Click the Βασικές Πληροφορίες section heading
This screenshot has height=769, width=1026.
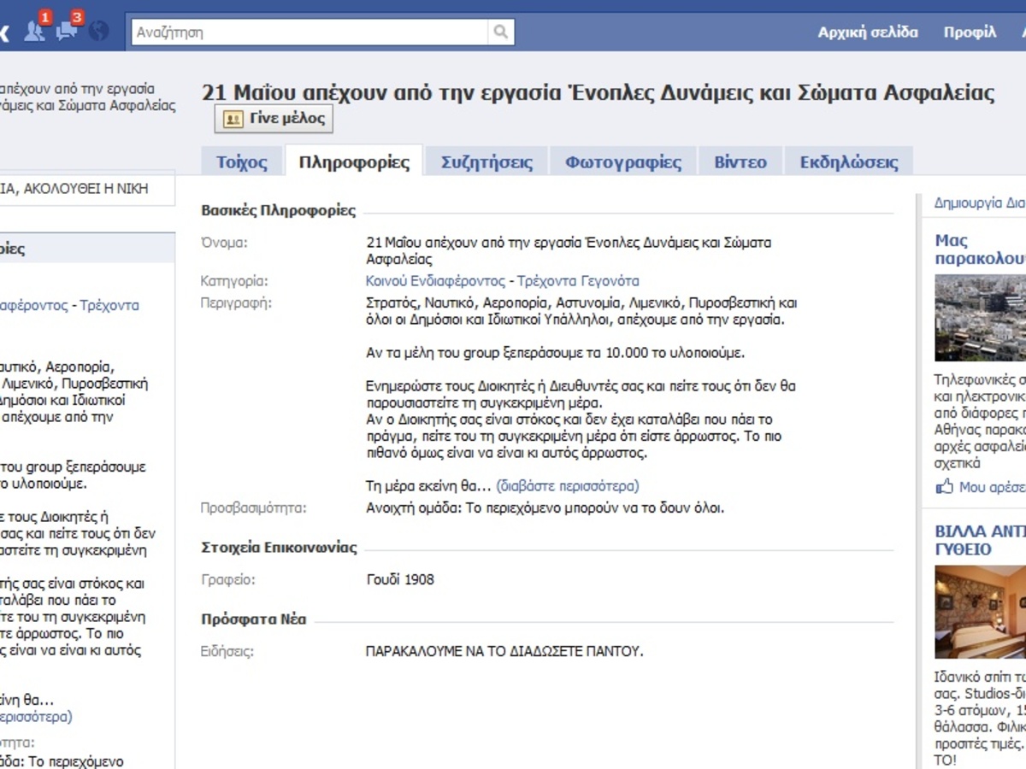(279, 210)
